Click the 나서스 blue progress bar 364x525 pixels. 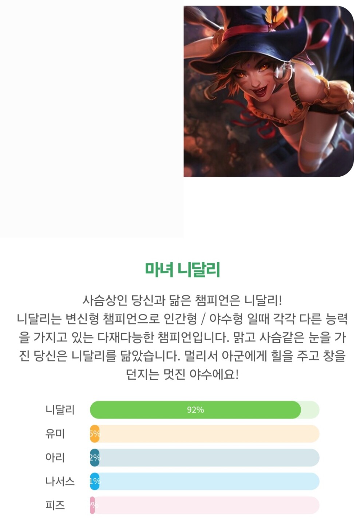point(205,481)
